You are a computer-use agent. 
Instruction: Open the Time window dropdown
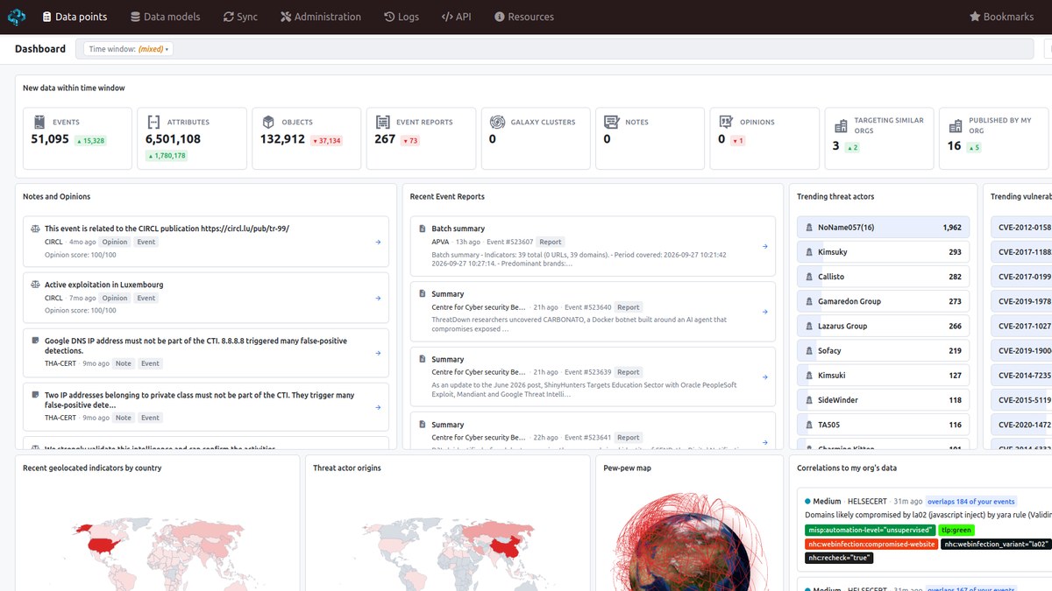click(128, 49)
